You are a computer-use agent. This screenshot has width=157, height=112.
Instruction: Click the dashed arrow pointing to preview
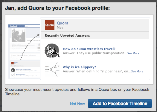click(x=30, y=47)
